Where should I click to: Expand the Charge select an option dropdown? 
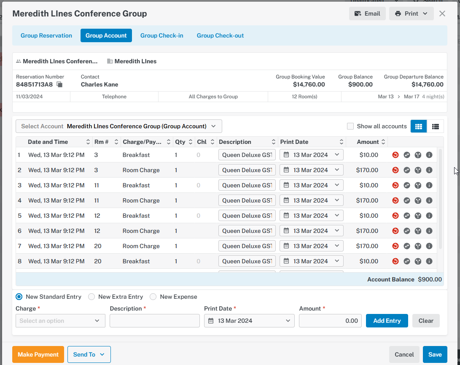coord(60,321)
